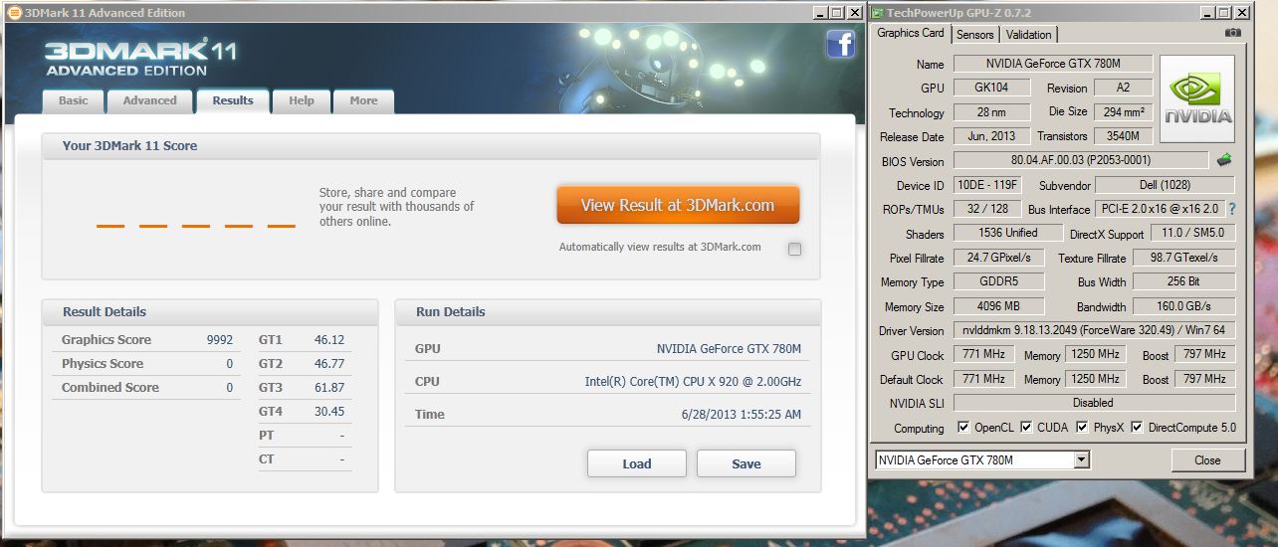Click the Memory Size field 4096 MB
The height and width of the screenshot is (547, 1278).
999,306
